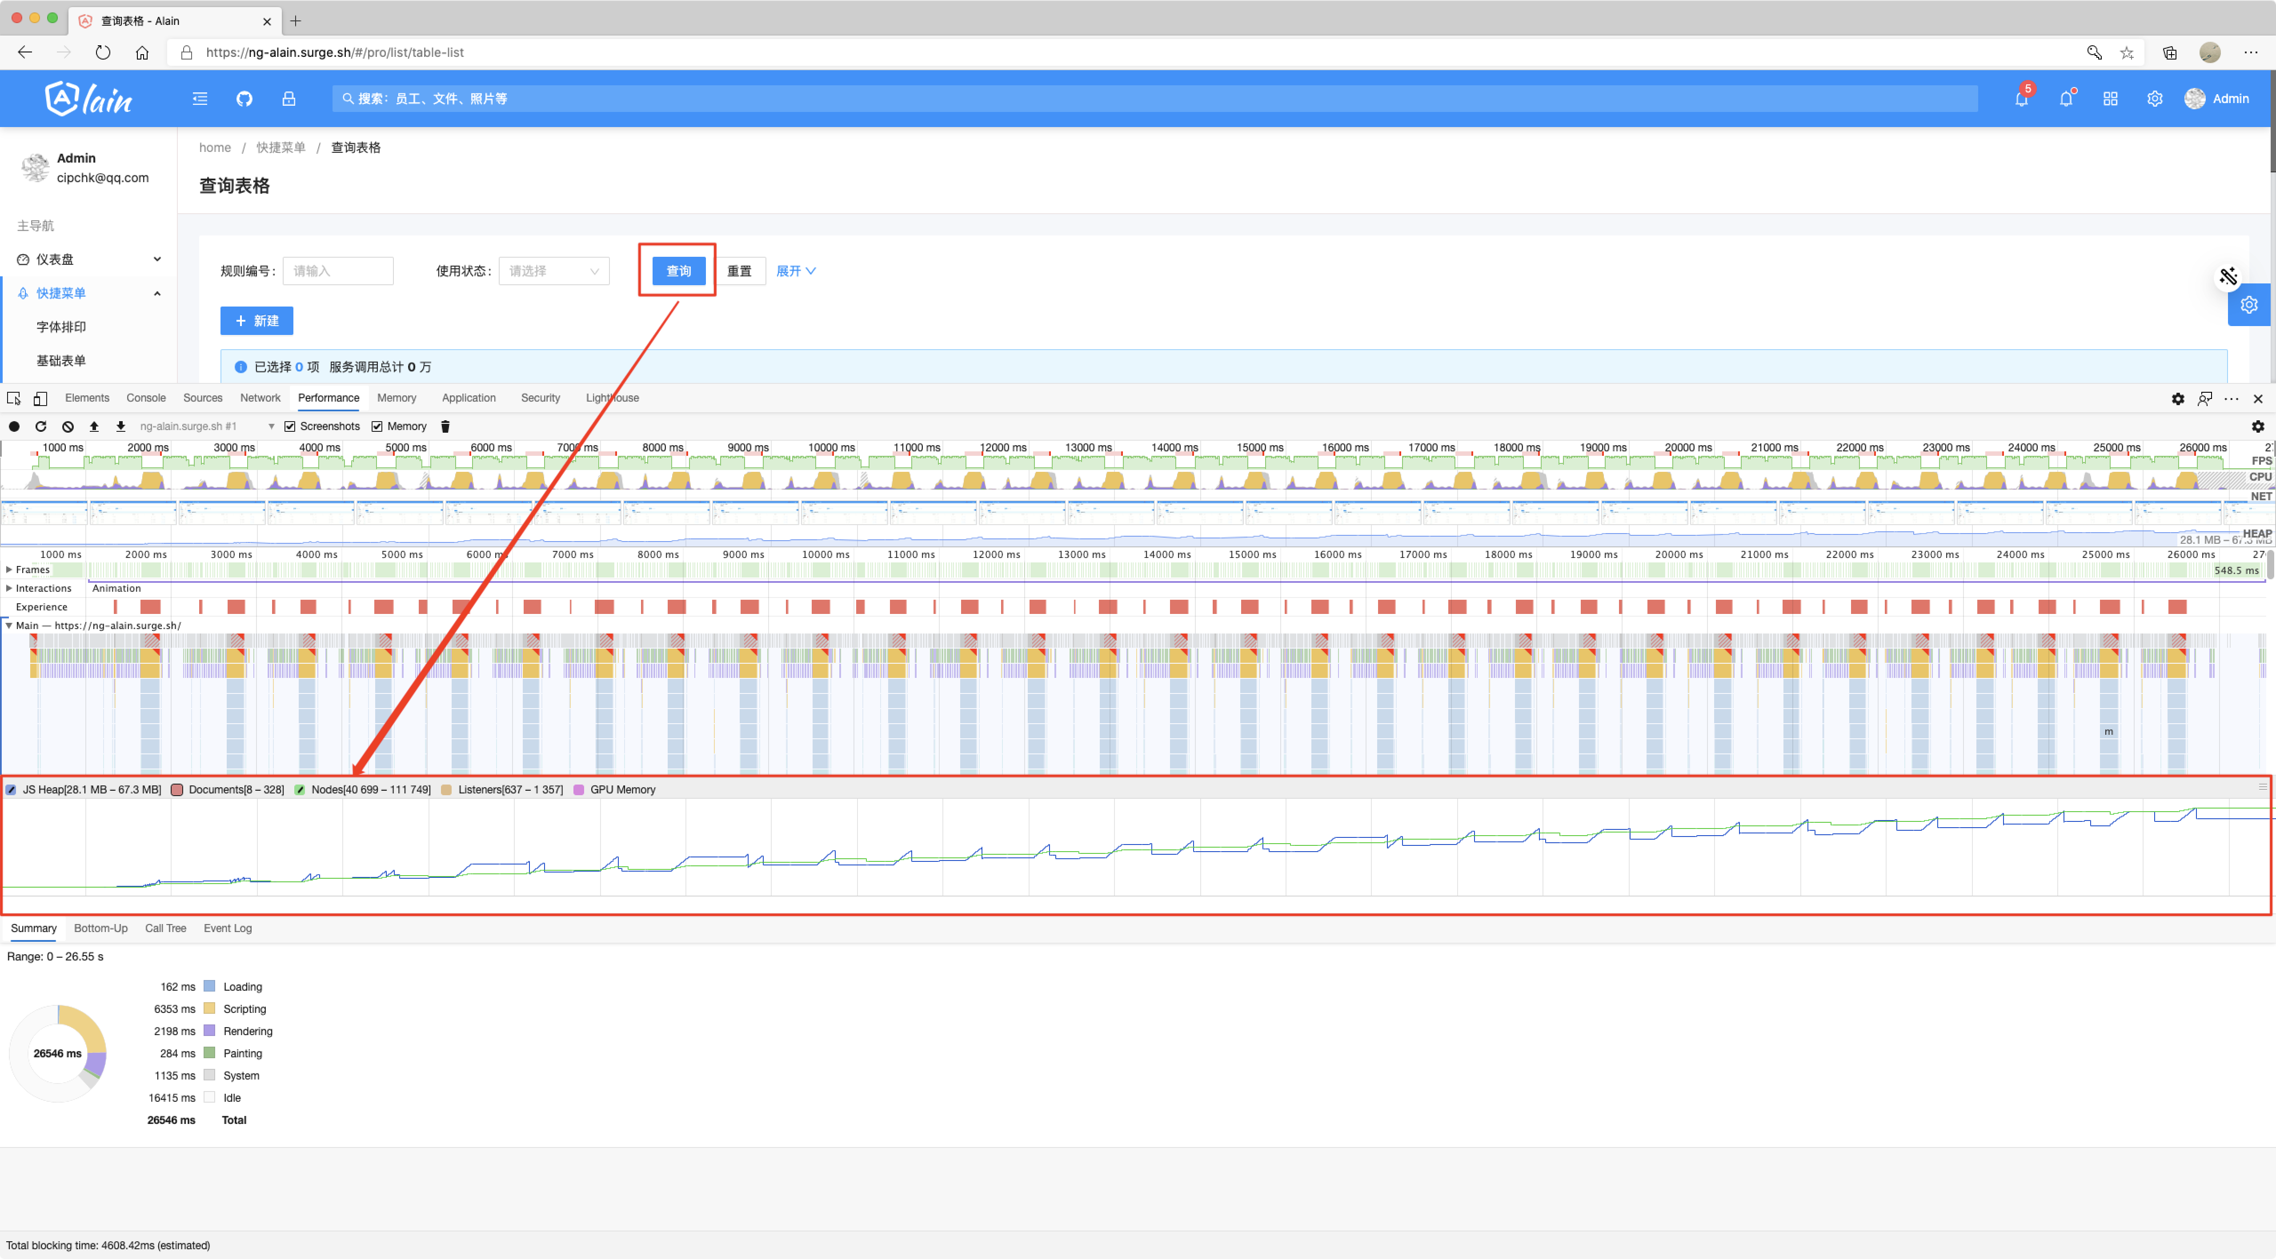Switch to the Network tab
Screen dimensions: 2276x1259
[260, 398]
